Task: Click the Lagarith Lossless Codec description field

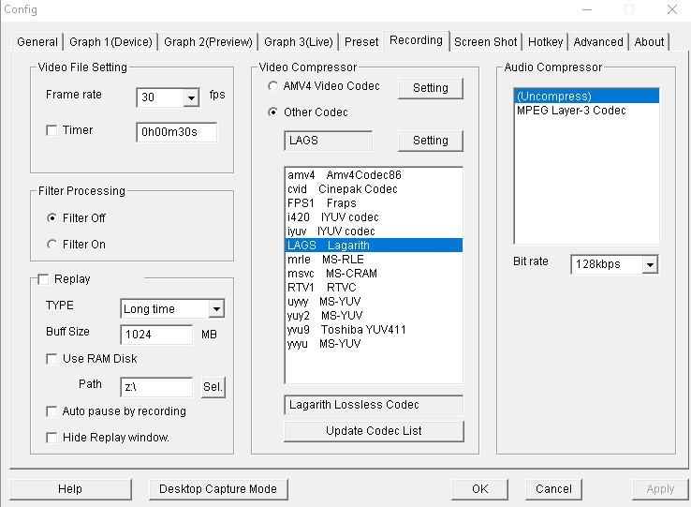Action: [x=374, y=405]
